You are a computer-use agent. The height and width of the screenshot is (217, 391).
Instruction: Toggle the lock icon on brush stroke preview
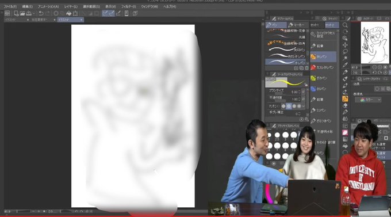306,85
